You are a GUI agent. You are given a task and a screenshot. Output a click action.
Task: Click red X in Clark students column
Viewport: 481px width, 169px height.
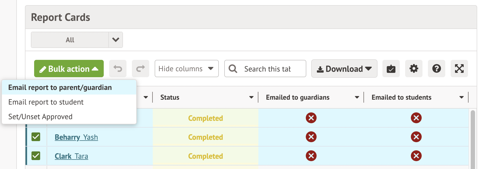(416, 156)
